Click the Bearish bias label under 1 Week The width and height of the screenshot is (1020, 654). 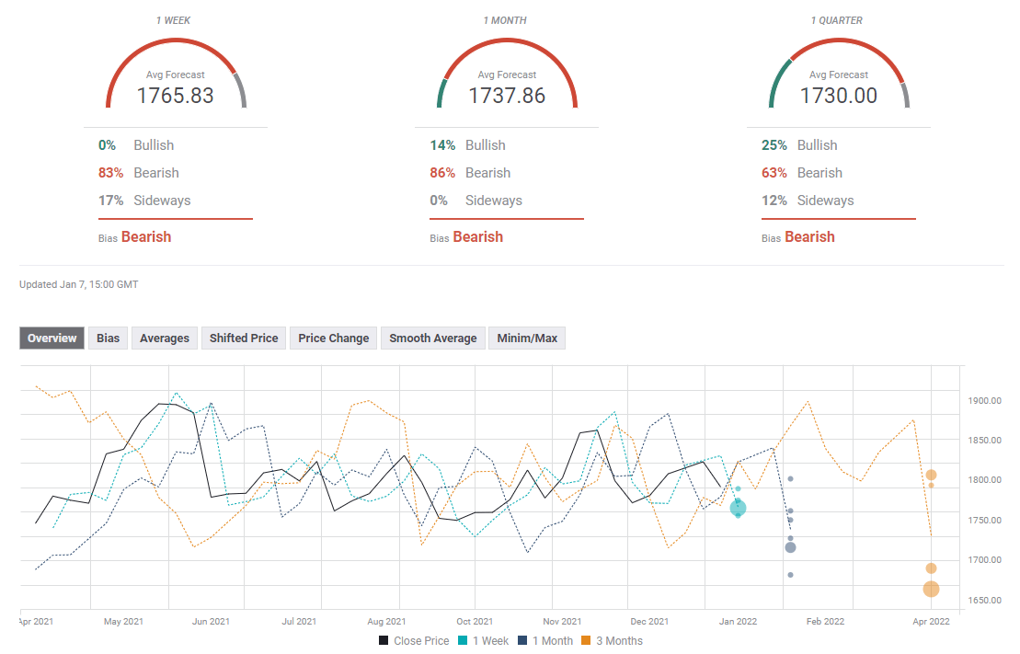pos(146,237)
